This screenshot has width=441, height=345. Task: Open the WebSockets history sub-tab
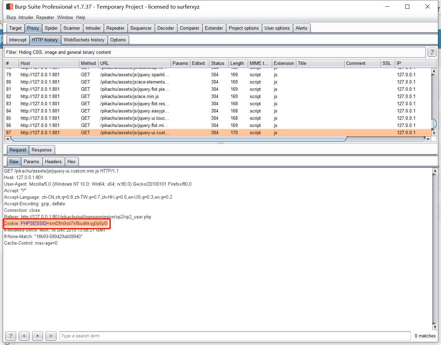[84, 40]
